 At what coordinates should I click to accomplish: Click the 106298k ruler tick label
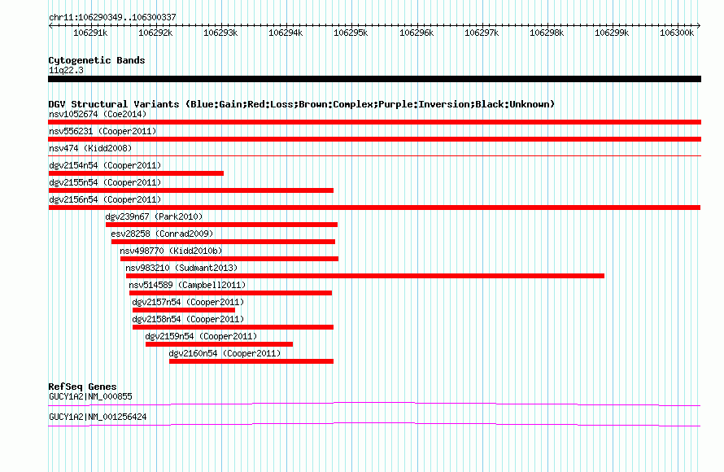[547, 33]
